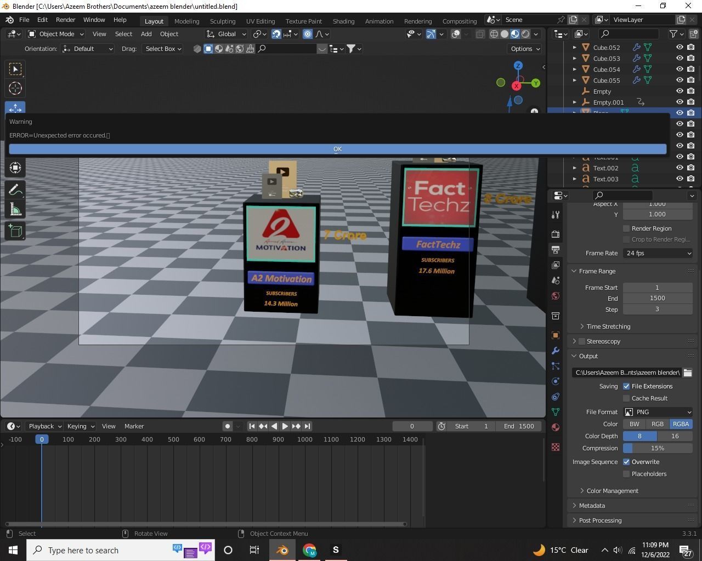This screenshot has height=561, width=702.
Task: Click the output path folder browse icon
Action: coord(687,373)
